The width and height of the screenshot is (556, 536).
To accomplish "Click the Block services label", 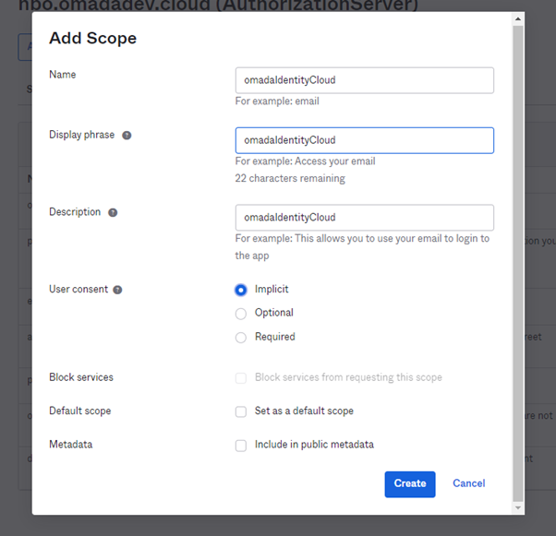I will pos(81,377).
